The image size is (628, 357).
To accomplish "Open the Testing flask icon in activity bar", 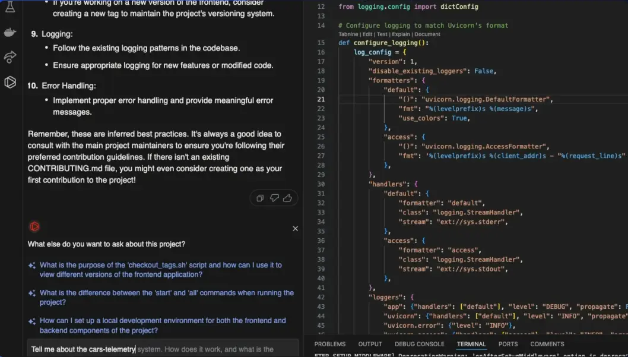I will (x=10, y=7).
